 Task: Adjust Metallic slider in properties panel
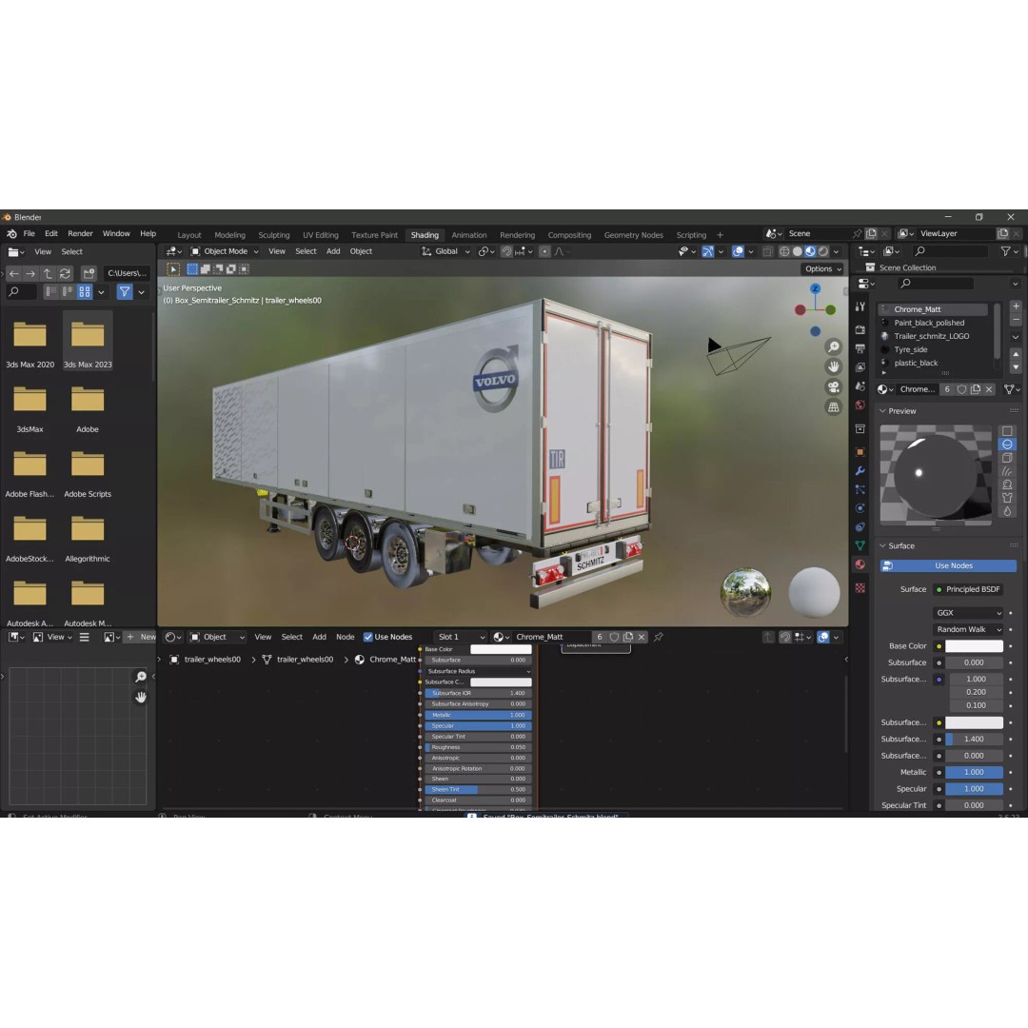tap(975, 773)
